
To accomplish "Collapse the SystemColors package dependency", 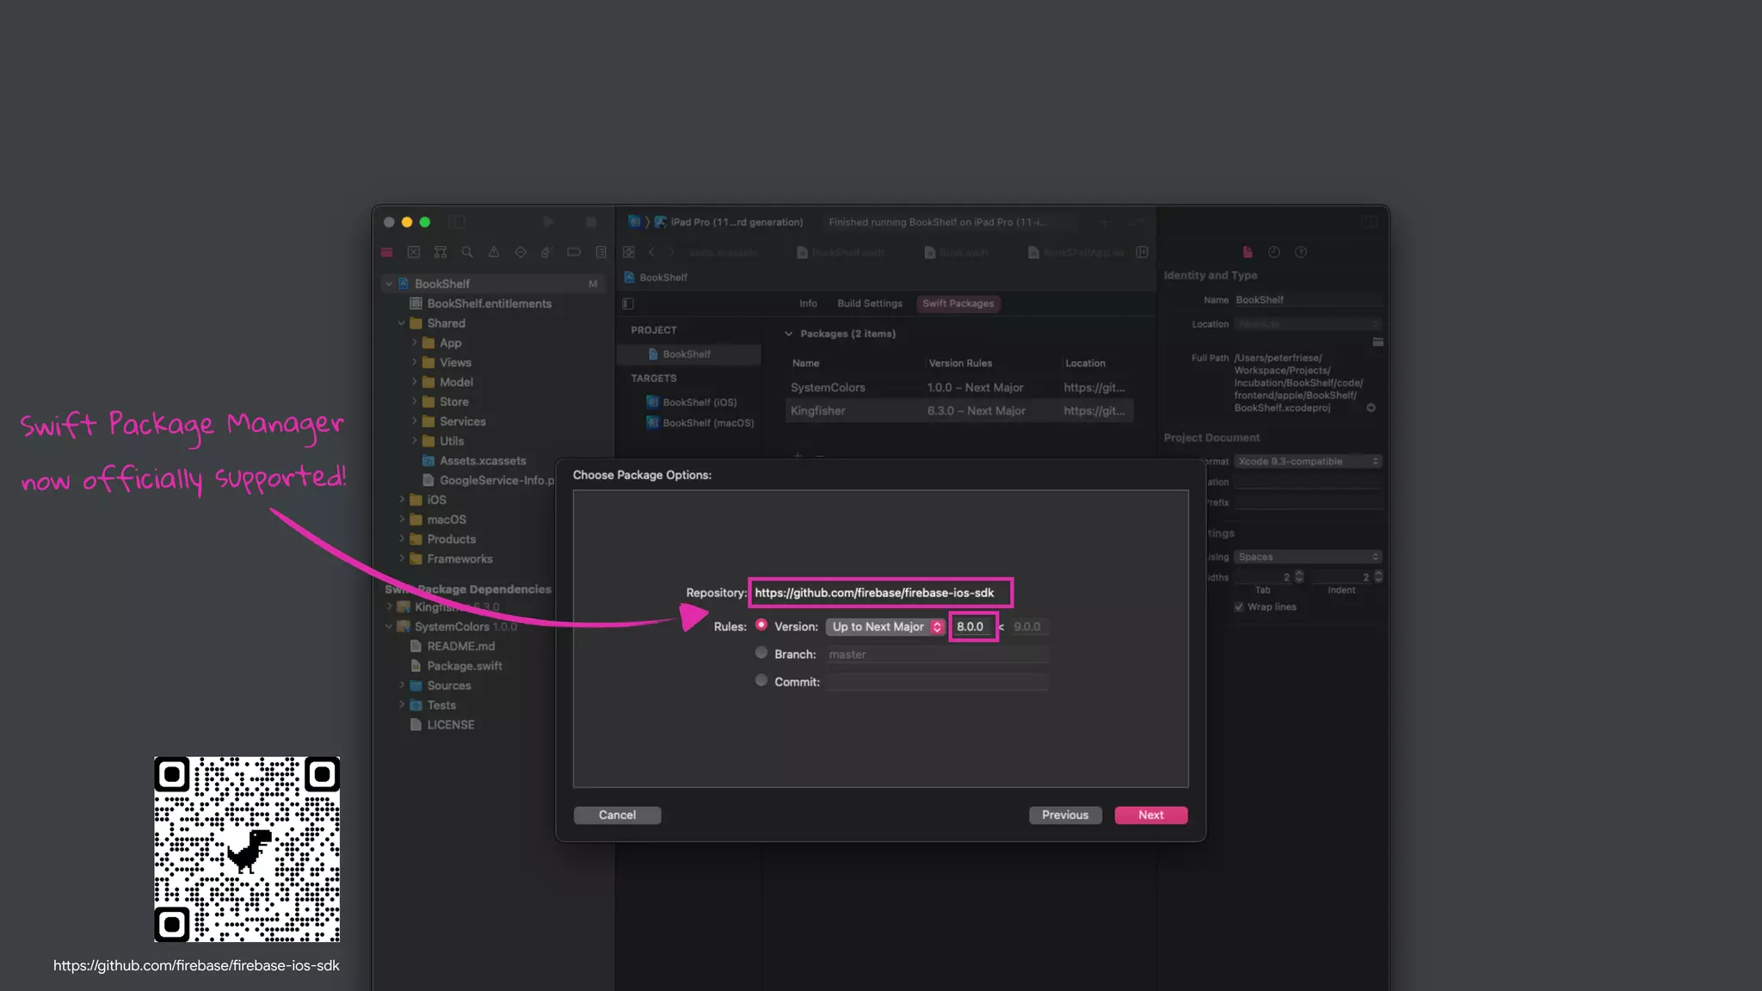I will pos(389,627).
